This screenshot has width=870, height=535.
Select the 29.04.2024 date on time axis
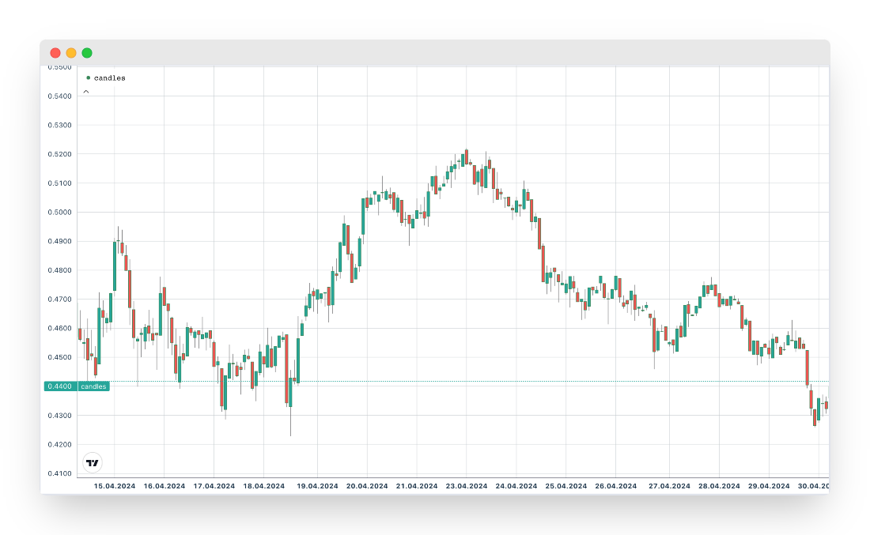[x=769, y=486]
